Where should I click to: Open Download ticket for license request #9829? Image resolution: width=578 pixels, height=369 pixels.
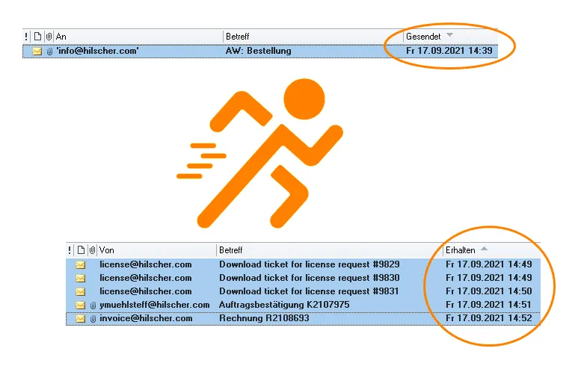pyautogui.click(x=310, y=264)
